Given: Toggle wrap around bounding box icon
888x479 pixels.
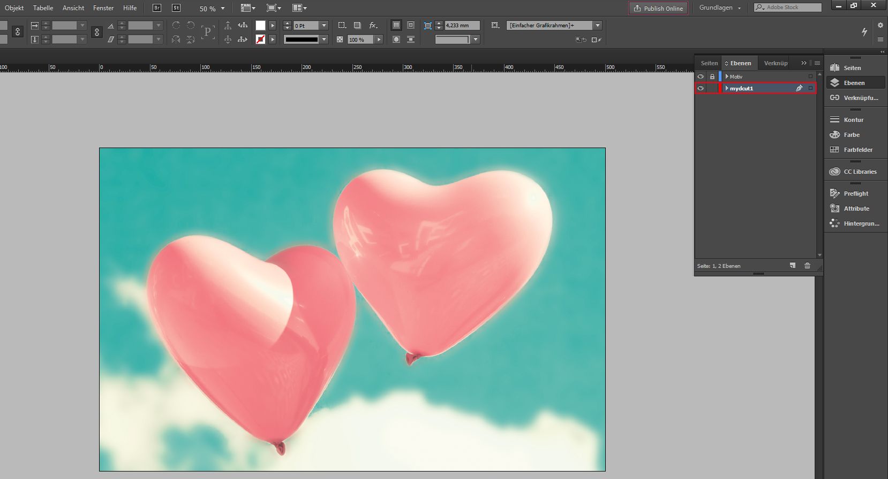Looking at the screenshot, I should pyautogui.click(x=411, y=25).
